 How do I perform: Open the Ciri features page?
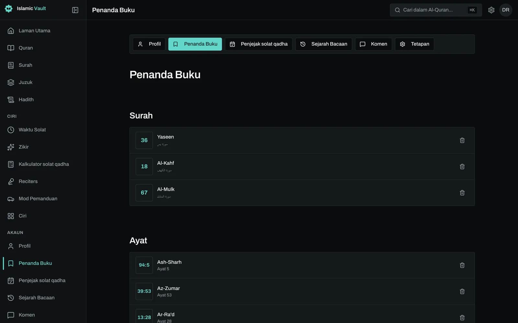[x=43, y=216]
